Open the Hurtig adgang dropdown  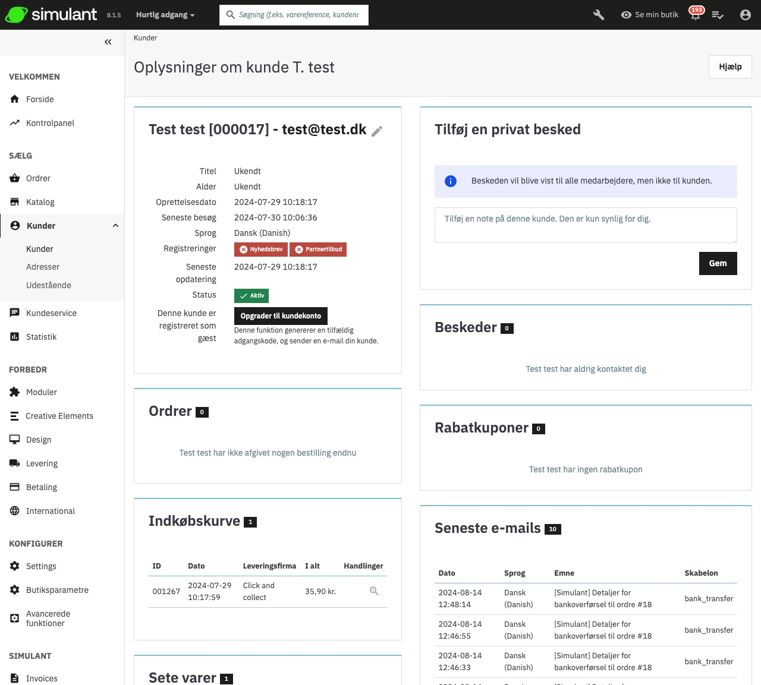click(165, 15)
